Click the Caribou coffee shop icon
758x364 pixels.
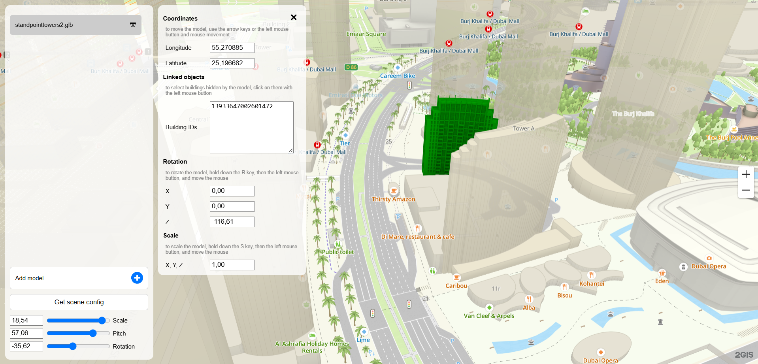coord(456,277)
